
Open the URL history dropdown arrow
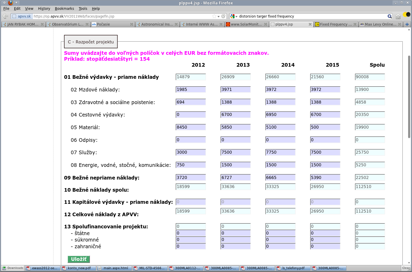tap(219, 17)
